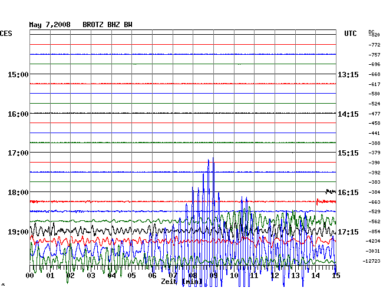Click the May 7,2008 date text
This screenshot has height=291, width=383.
[x=50, y=25]
